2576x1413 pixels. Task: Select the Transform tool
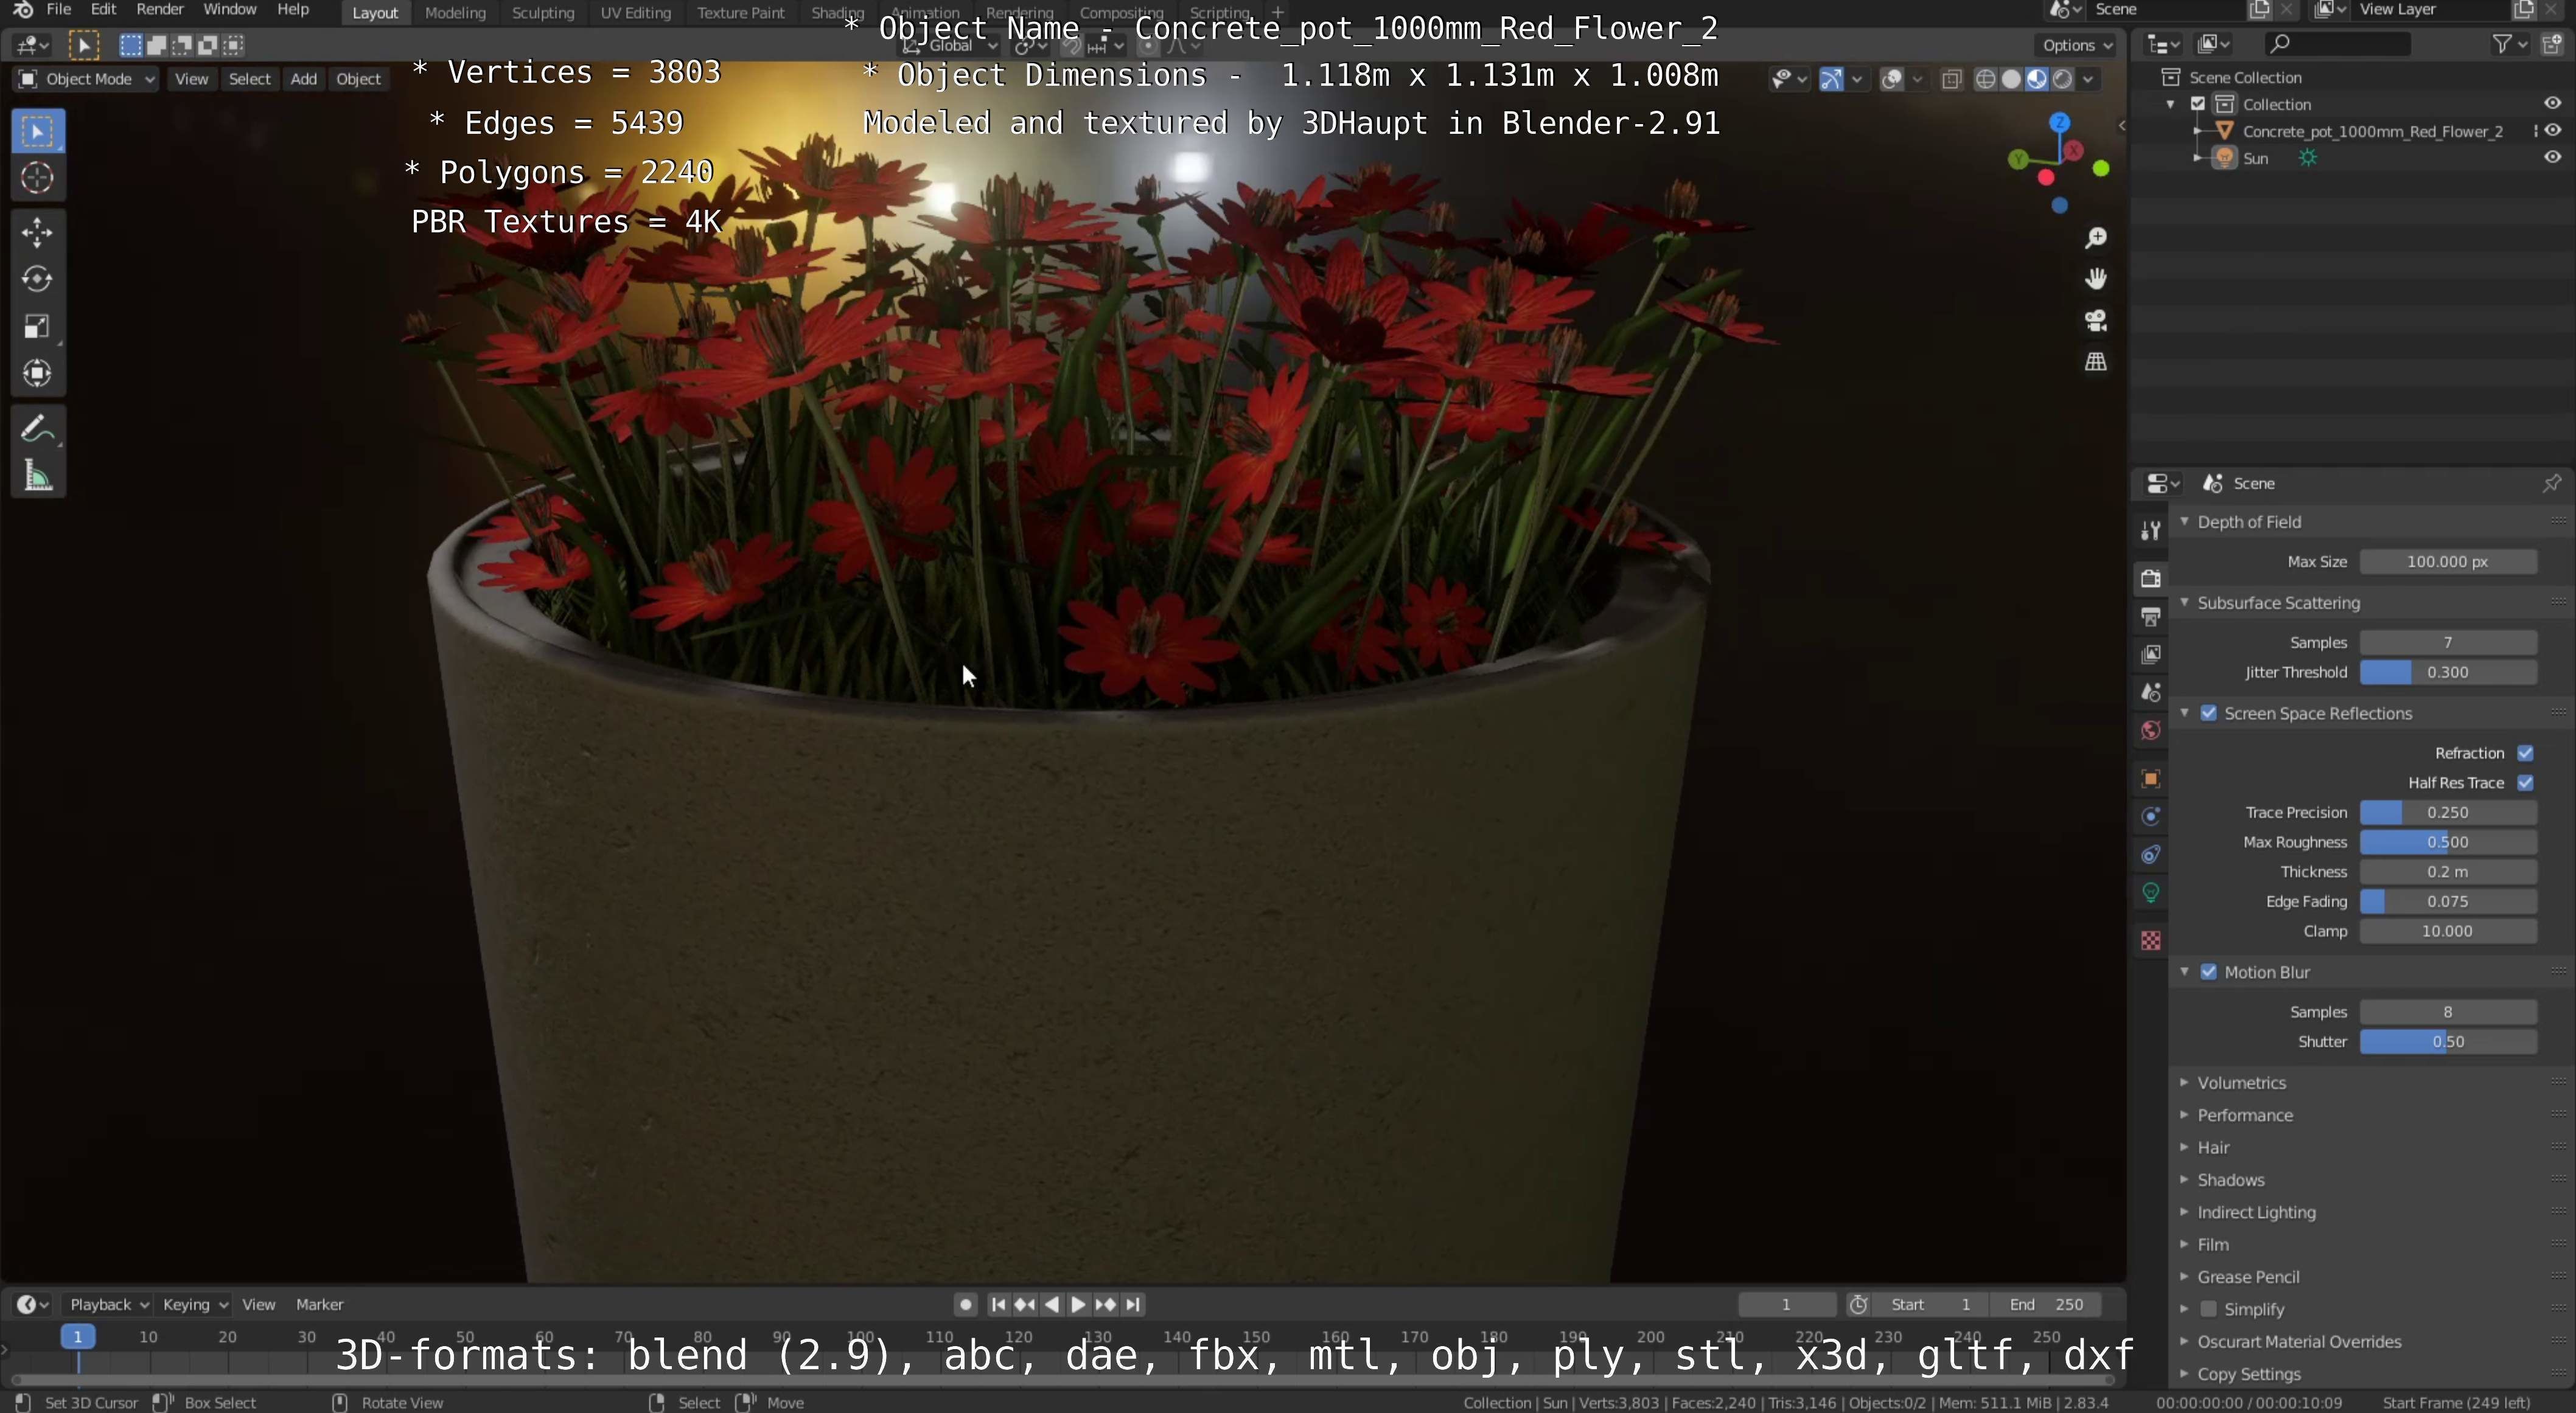38,373
